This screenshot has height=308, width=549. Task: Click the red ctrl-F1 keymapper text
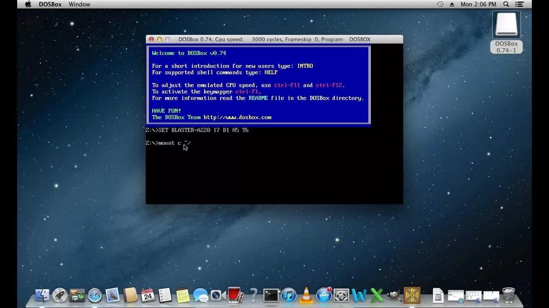(x=247, y=92)
